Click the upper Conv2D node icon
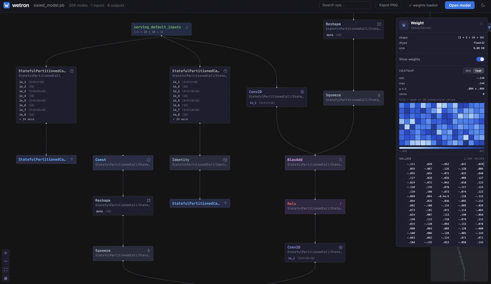Screen dimensions: 491x284 coord(302,92)
